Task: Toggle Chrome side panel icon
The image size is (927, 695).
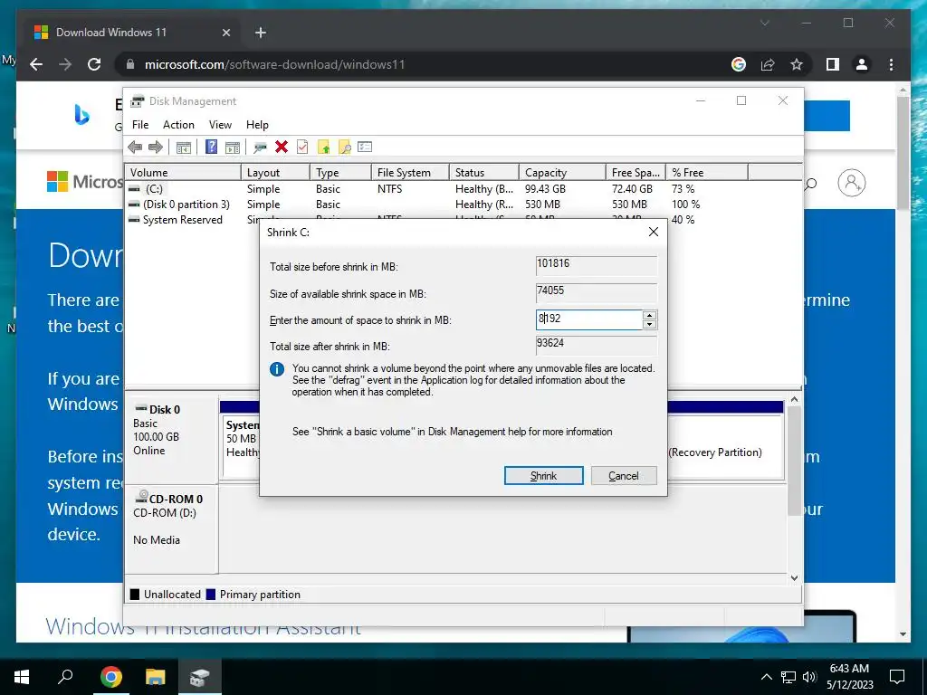Action: (x=833, y=64)
